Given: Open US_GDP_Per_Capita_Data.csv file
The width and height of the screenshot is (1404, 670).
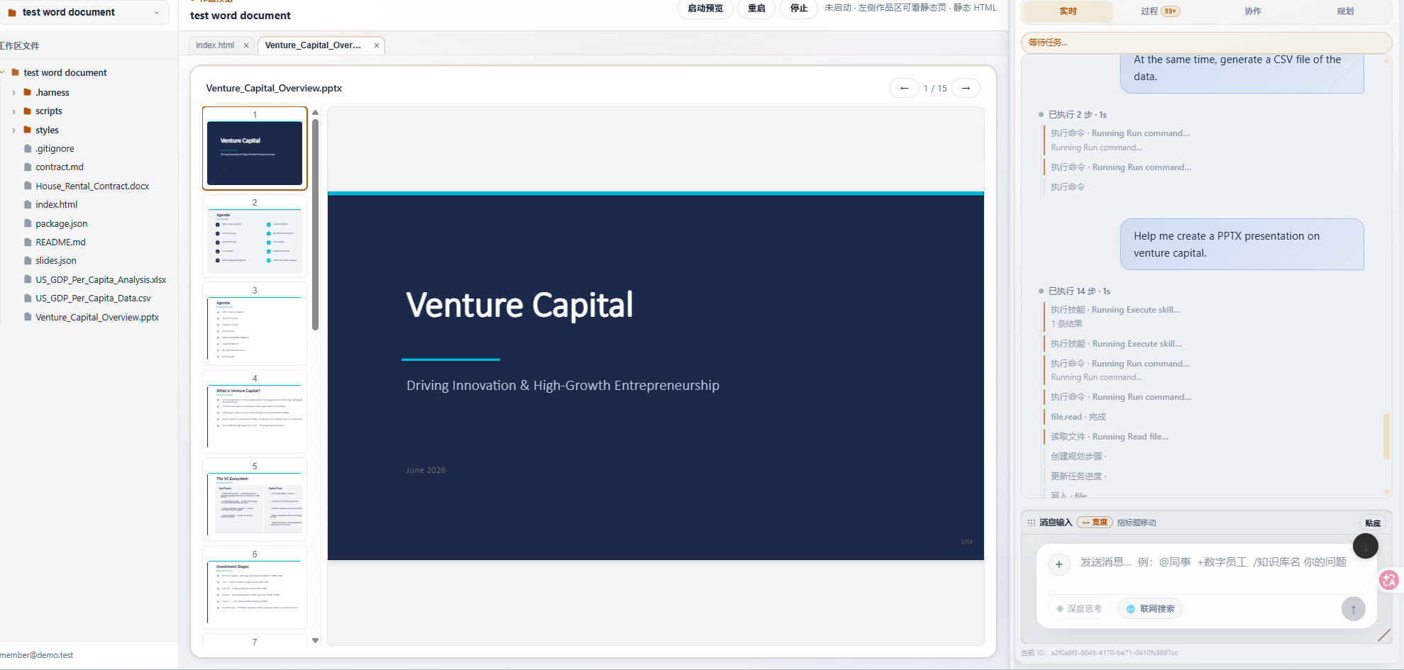Looking at the screenshot, I should [93, 298].
